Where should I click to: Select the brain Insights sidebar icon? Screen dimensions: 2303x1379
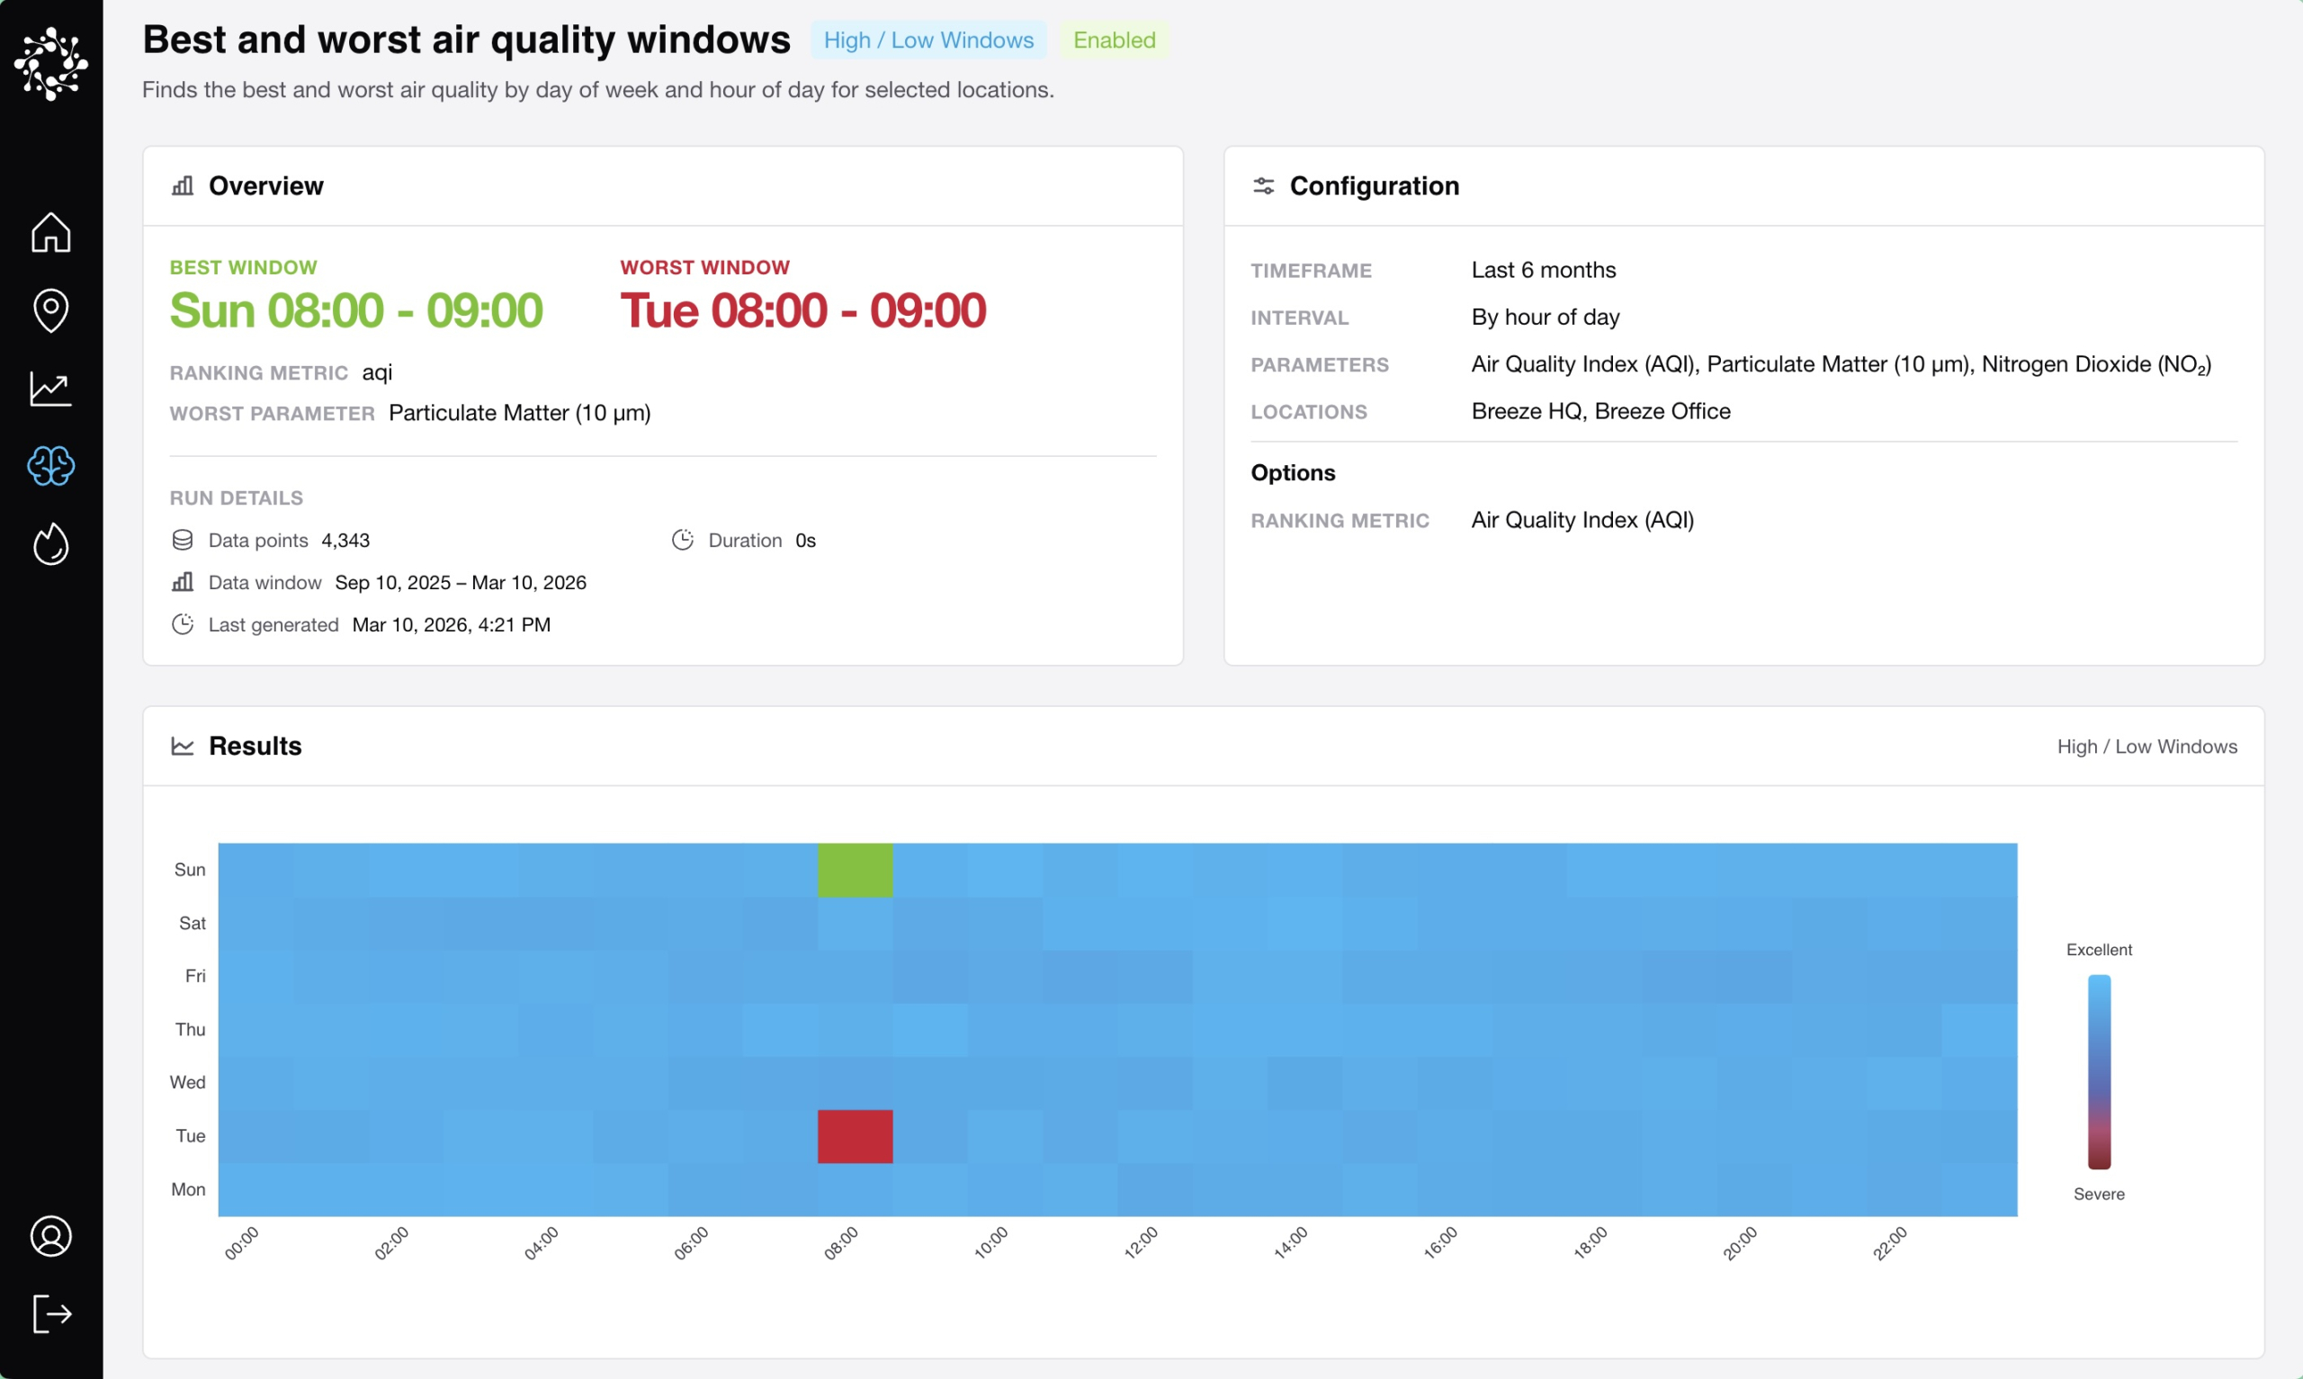coord(51,466)
